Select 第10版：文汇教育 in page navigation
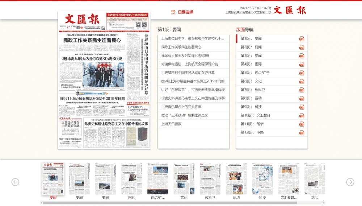362x206 pixels. [255, 115]
